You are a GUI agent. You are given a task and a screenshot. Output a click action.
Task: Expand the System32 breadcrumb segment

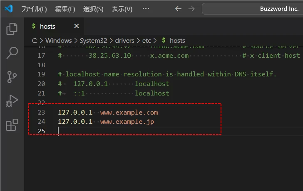point(94,40)
